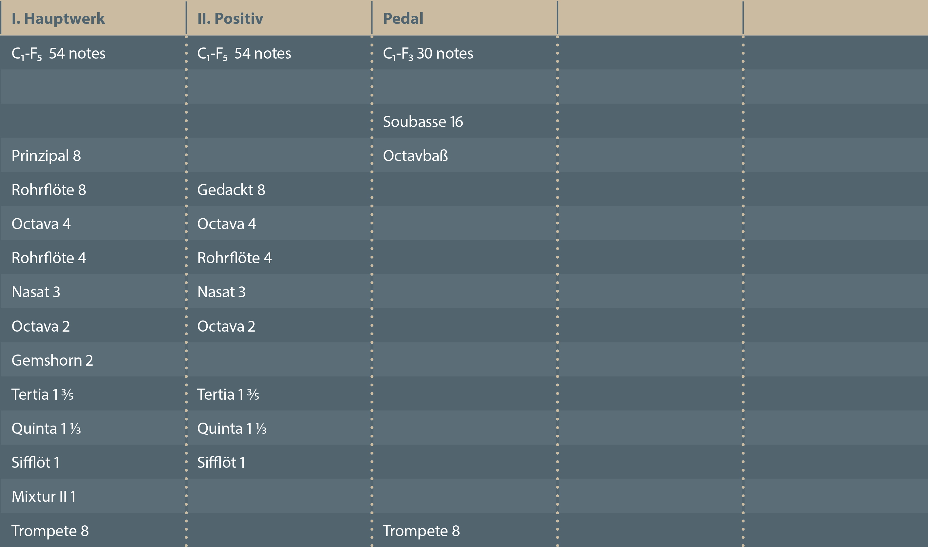928x547 pixels.
Task: Pick Octava 4 under Positiv
Action: coord(226,224)
